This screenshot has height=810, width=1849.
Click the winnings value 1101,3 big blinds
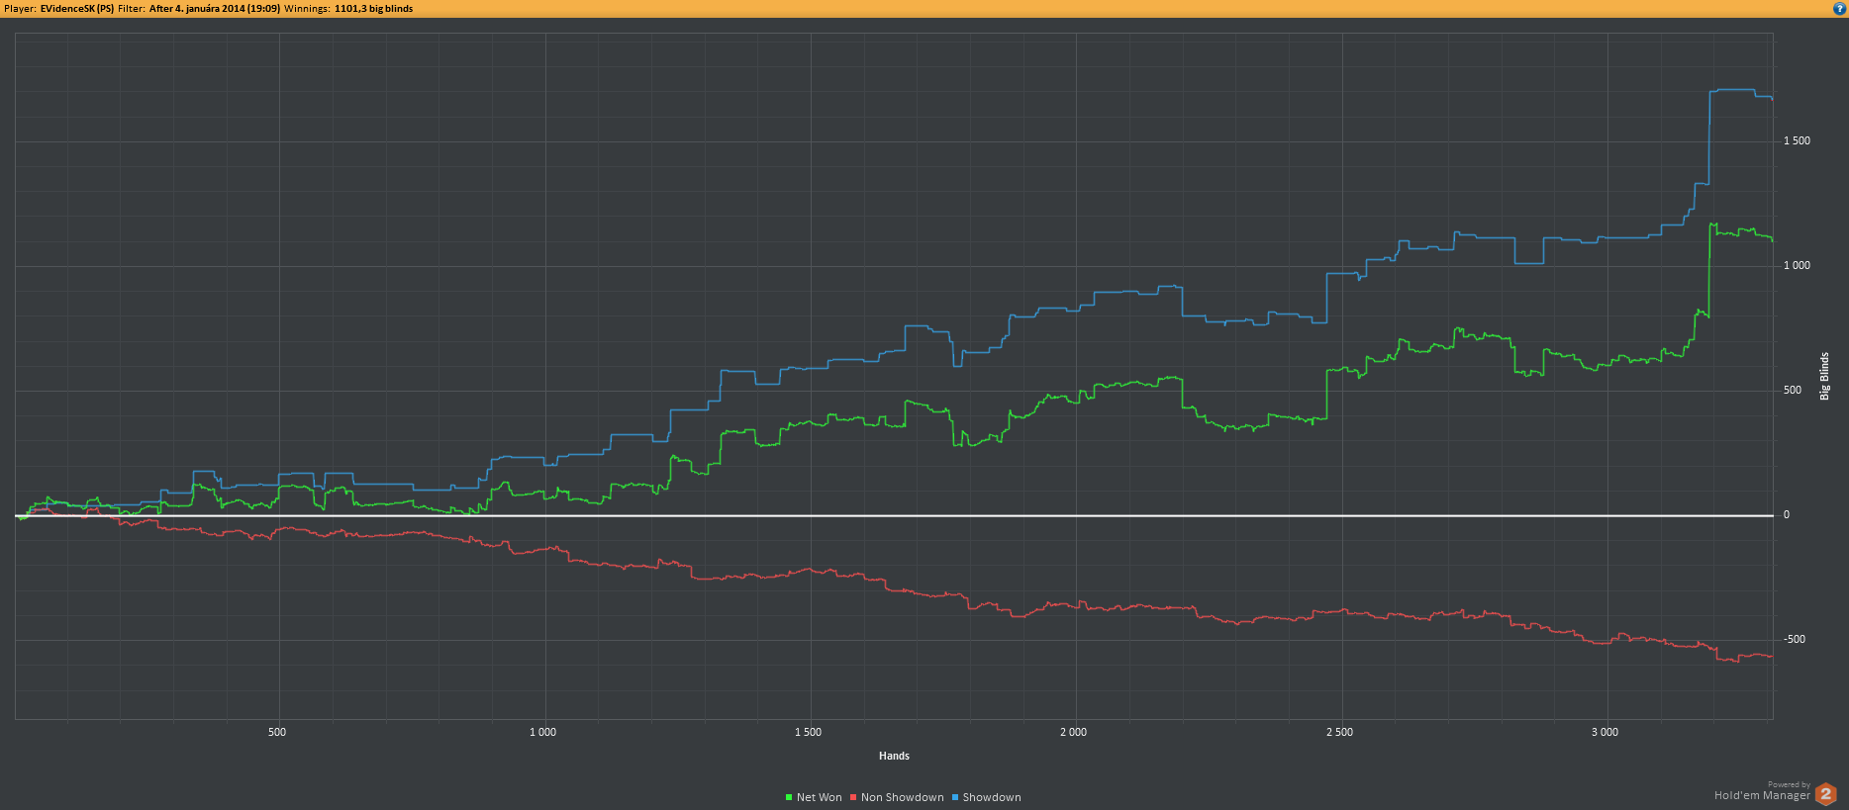click(373, 8)
